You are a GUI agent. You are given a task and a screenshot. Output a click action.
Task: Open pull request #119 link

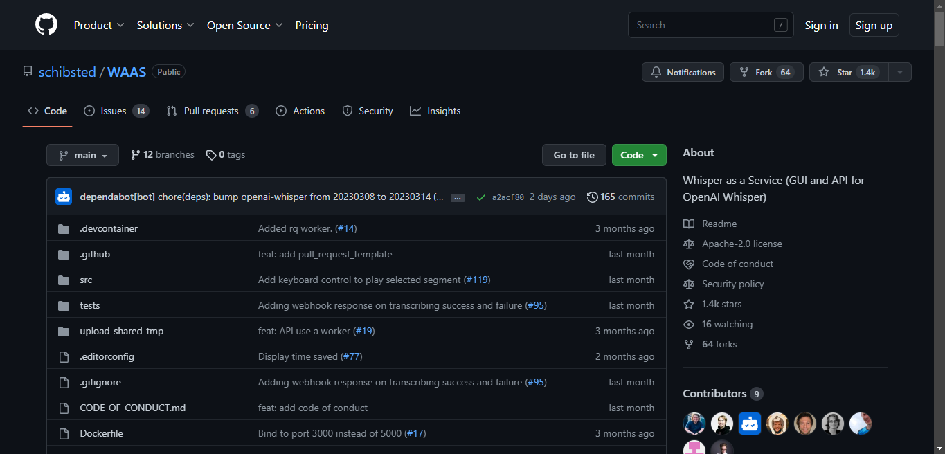tap(477, 280)
